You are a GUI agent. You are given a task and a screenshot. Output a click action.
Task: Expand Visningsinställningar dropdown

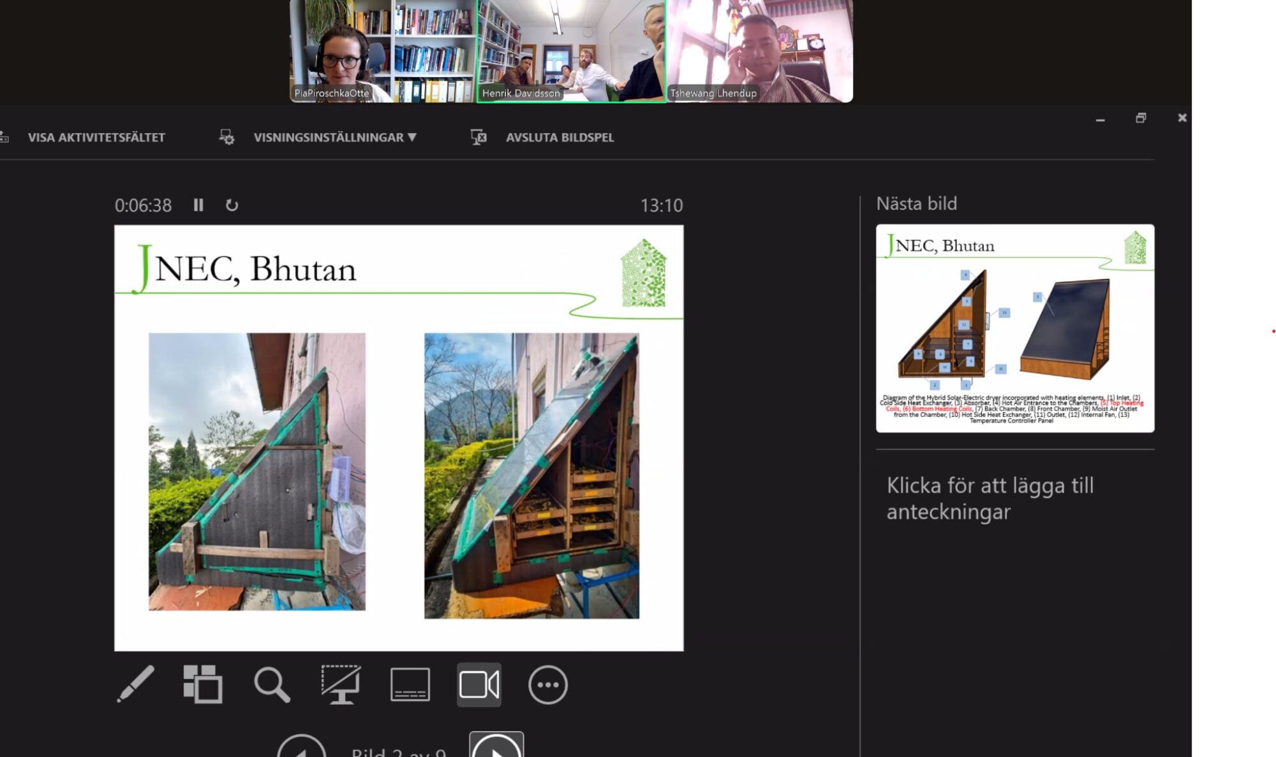click(x=334, y=137)
